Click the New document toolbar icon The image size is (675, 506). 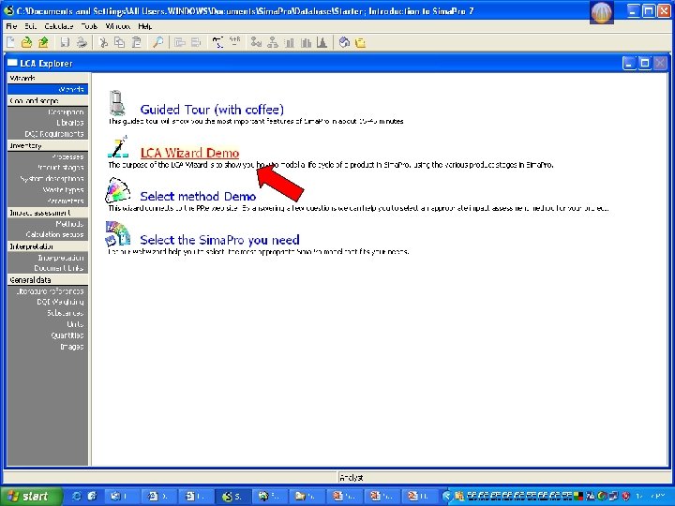10,42
